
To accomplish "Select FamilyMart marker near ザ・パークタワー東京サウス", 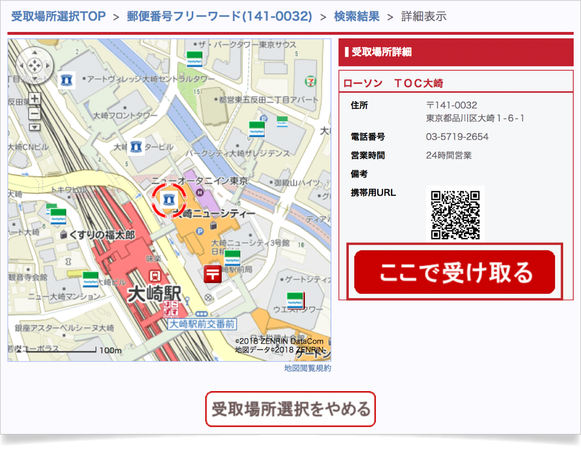I will click(x=195, y=59).
